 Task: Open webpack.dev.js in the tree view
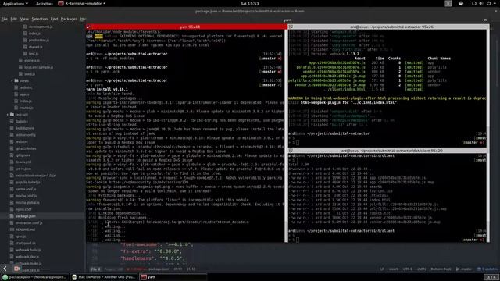(x=27, y=257)
